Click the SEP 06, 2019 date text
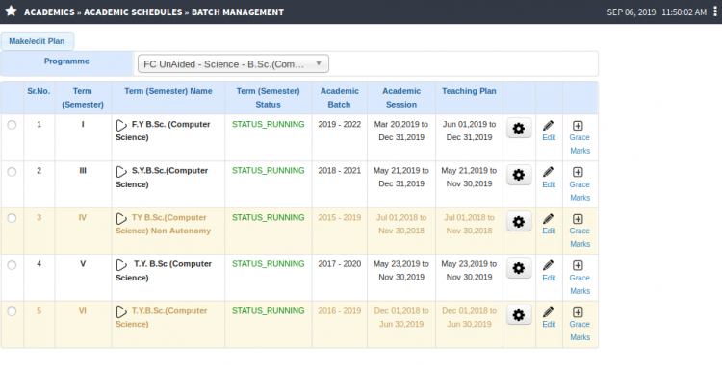 click(x=632, y=12)
